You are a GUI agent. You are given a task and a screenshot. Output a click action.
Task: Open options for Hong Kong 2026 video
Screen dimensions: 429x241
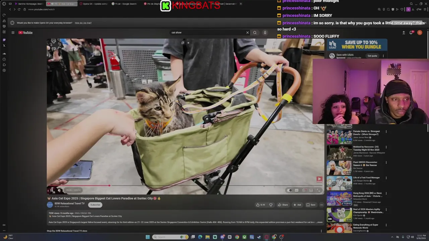pyautogui.click(x=386, y=193)
